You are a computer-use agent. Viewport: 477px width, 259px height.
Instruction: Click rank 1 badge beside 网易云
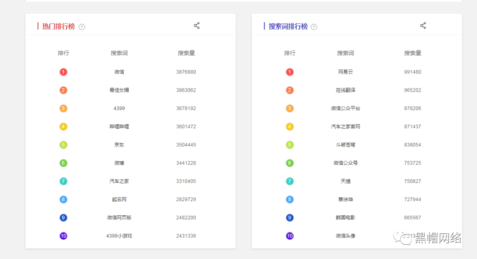(x=290, y=72)
